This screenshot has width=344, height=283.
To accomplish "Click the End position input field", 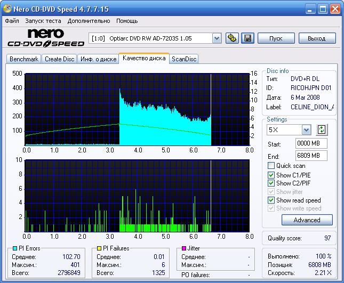I will coord(311,156).
